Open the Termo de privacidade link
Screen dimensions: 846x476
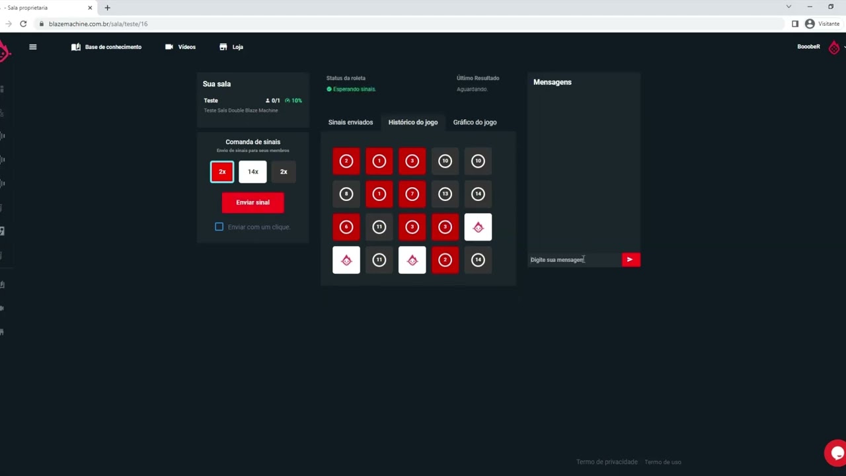[x=607, y=462]
